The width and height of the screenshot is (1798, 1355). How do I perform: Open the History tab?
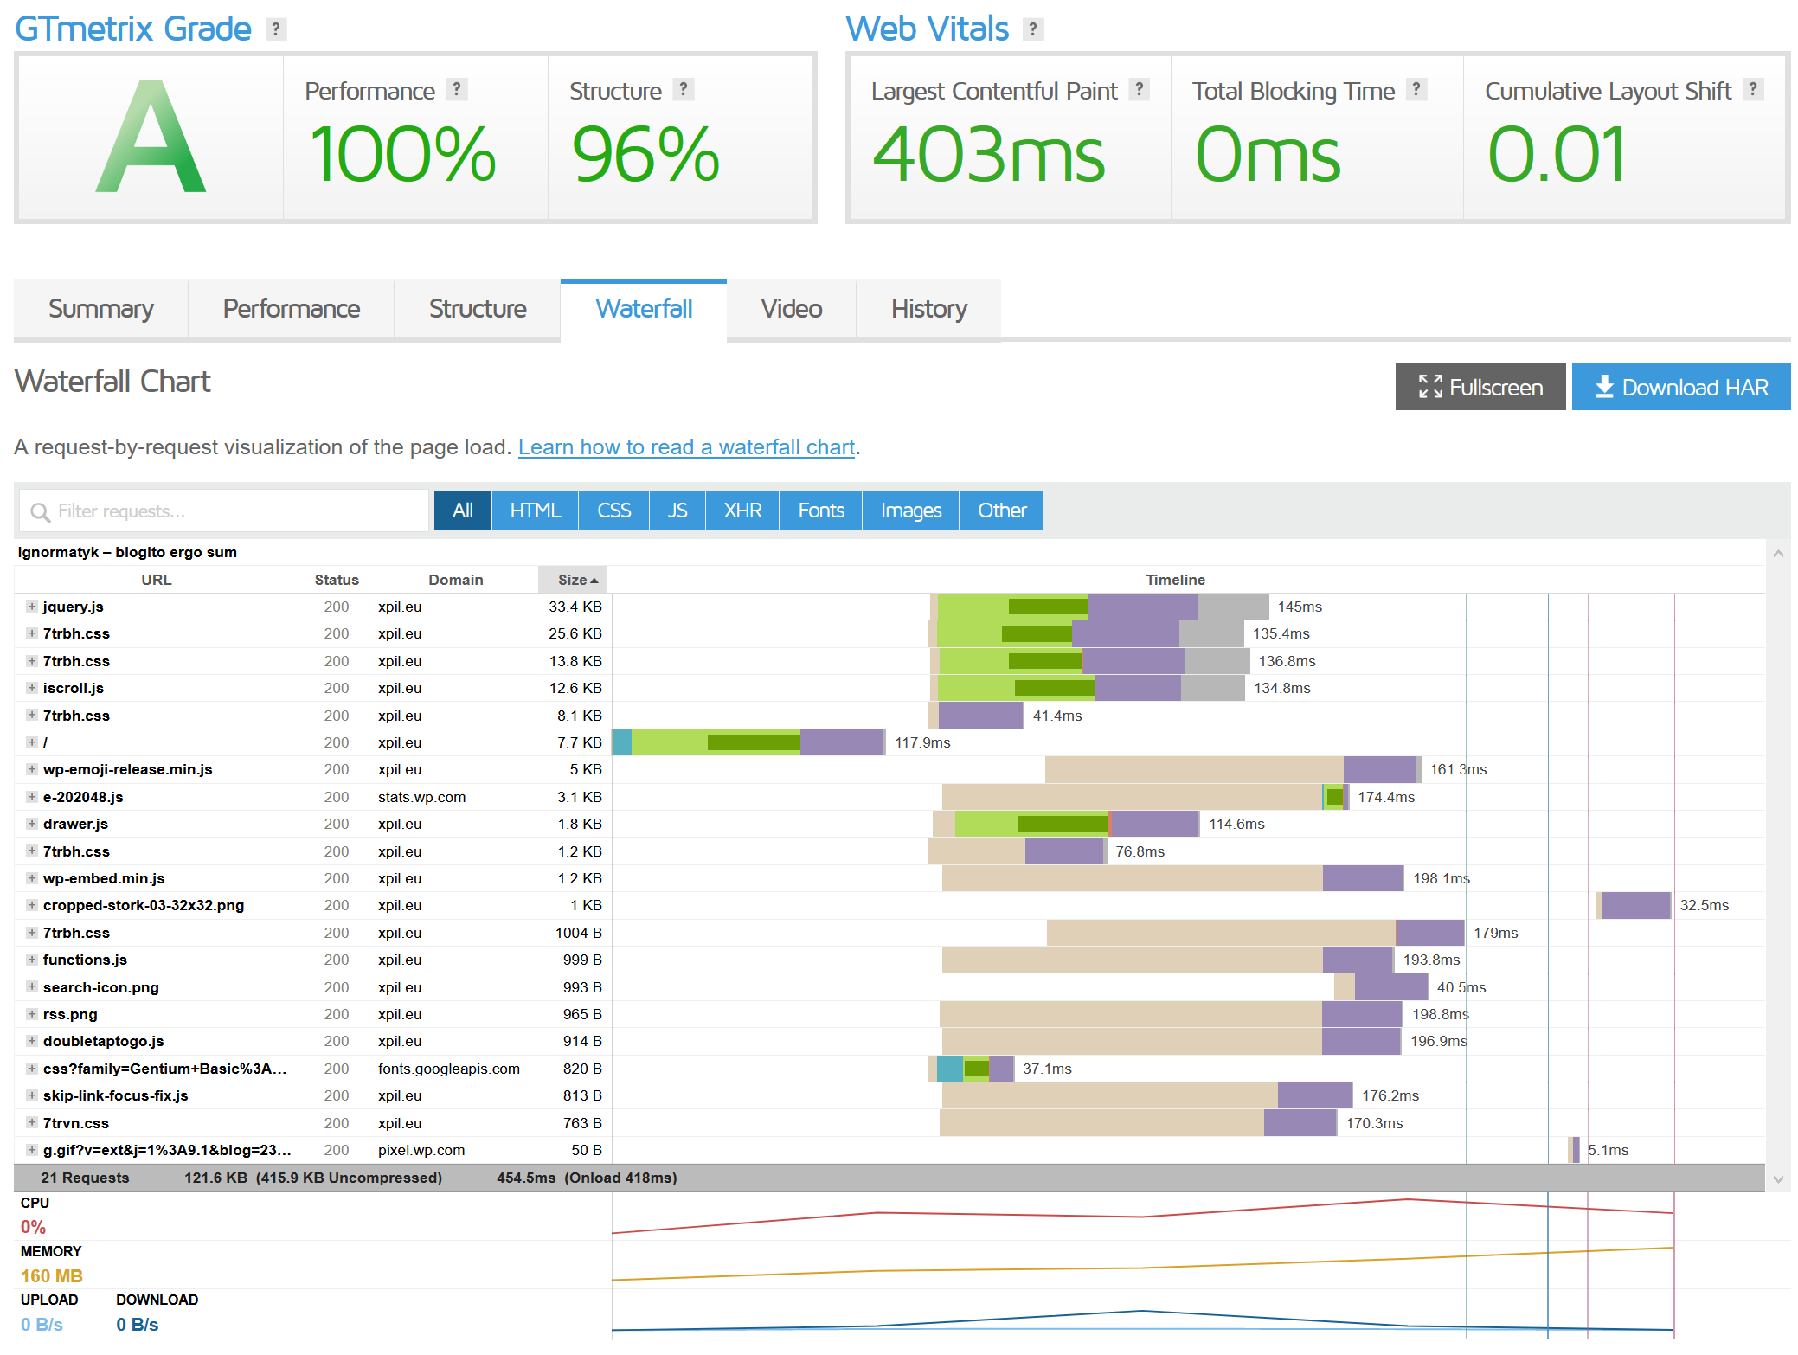coord(928,309)
